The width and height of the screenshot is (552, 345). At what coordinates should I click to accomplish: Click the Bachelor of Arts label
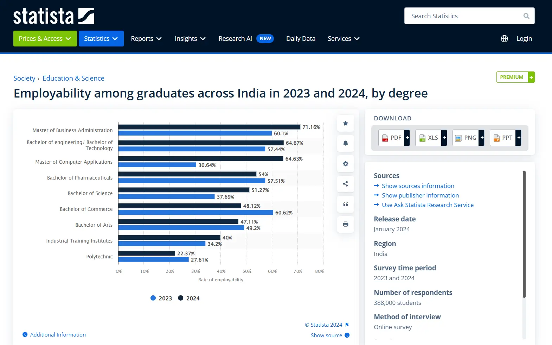click(94, 225)
